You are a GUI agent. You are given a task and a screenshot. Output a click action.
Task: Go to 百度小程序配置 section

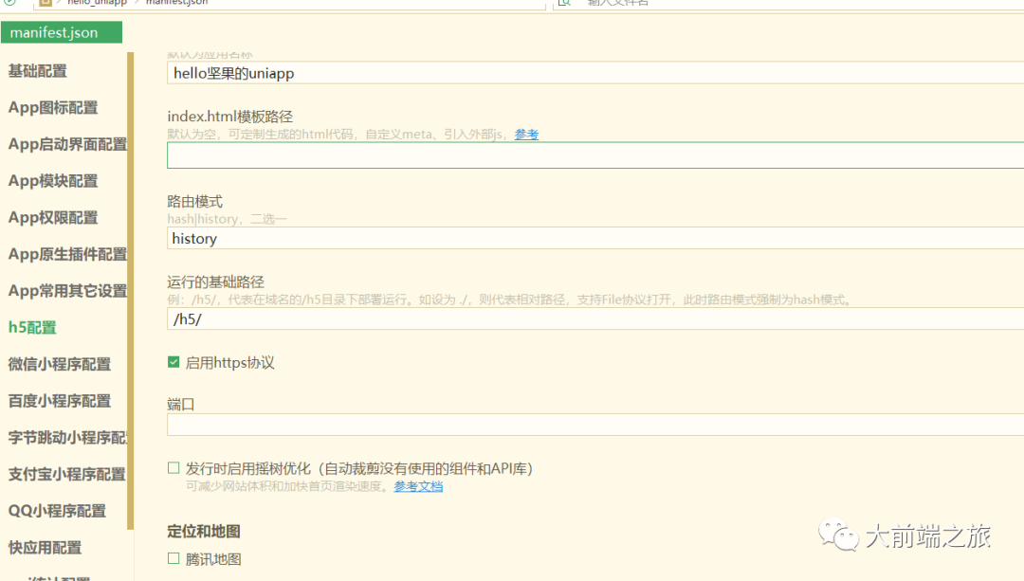(60, 401)
